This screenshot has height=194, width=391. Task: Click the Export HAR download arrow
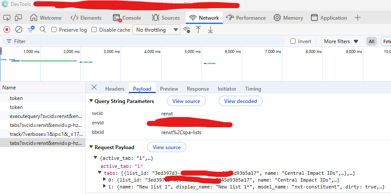tap(210, 29)
